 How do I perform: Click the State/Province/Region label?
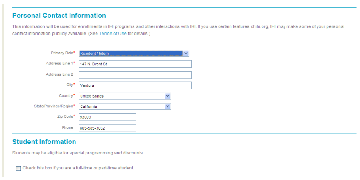54,106
